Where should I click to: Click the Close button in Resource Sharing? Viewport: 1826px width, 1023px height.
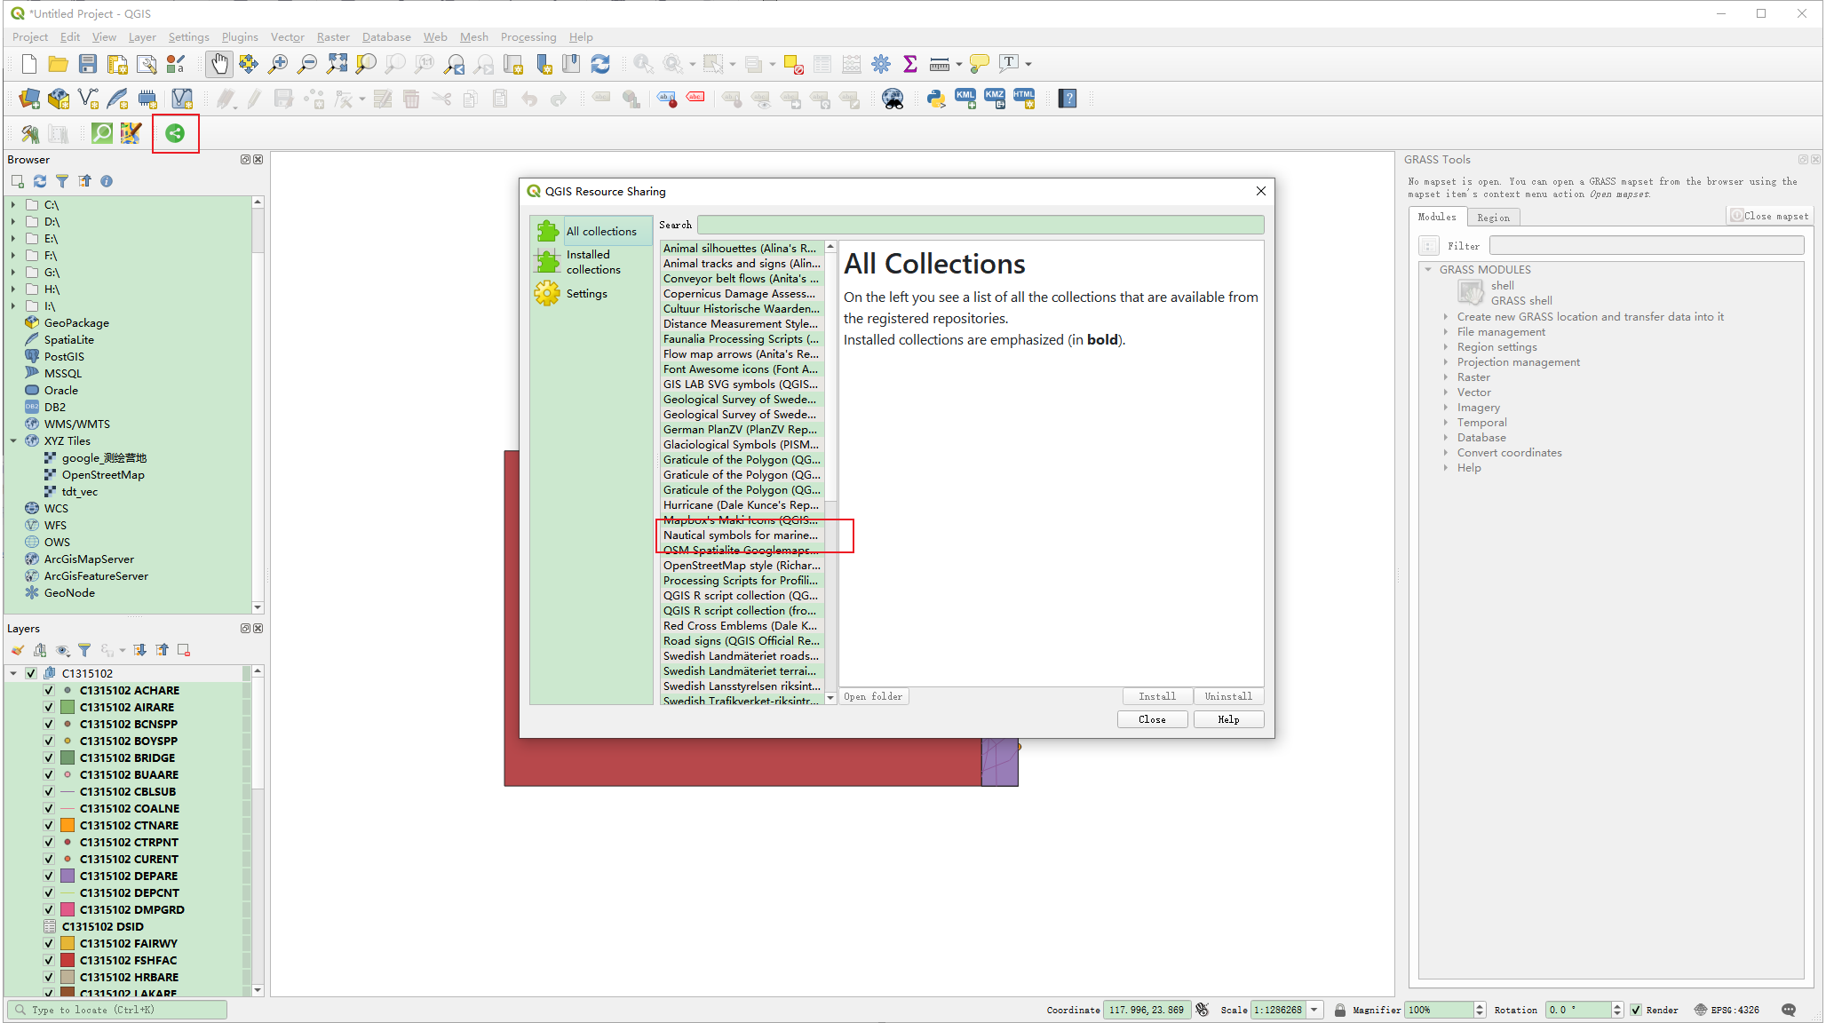(1152, 719)
